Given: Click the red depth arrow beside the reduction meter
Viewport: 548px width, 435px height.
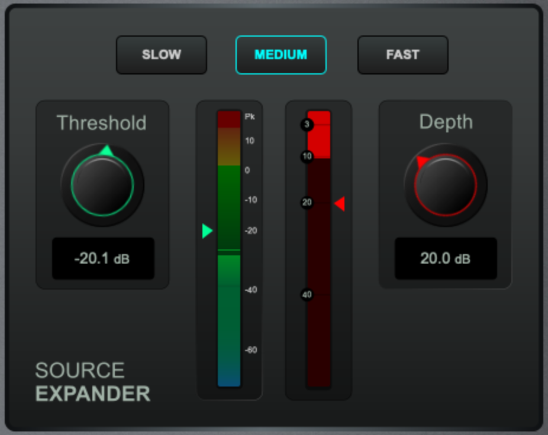Looking at the screenshot, I should (x=340, y=204).
